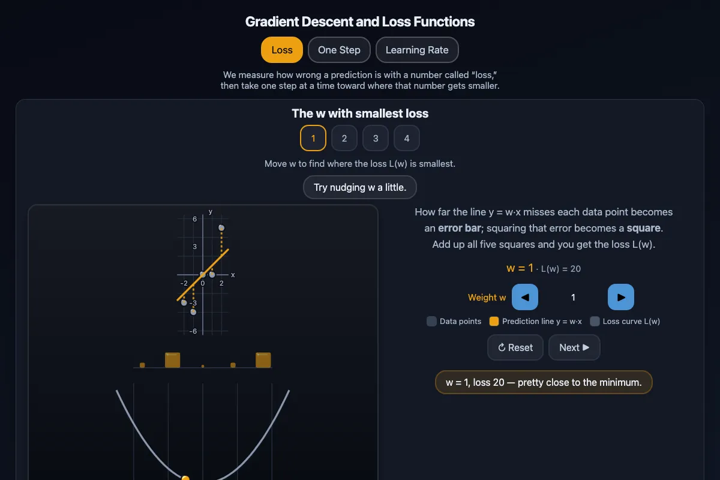Click the weight value field showing 1

573,297
